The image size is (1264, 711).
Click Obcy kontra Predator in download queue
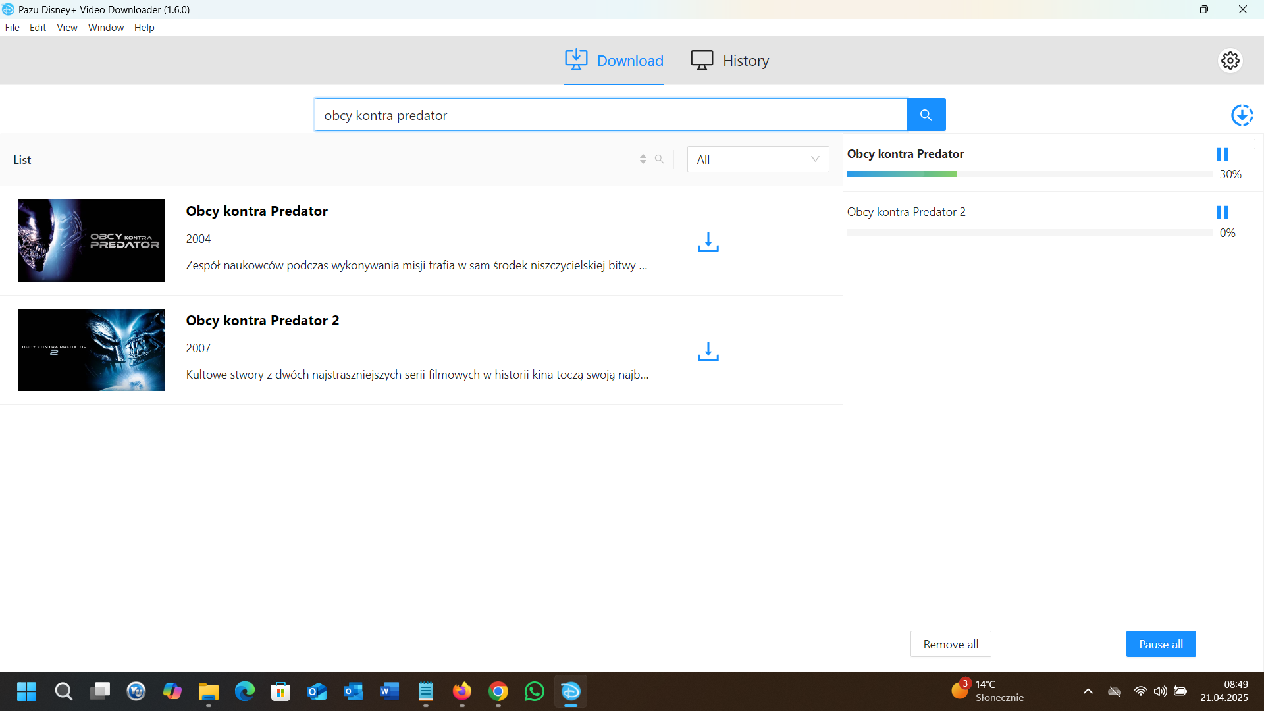(x=905, y=154)
